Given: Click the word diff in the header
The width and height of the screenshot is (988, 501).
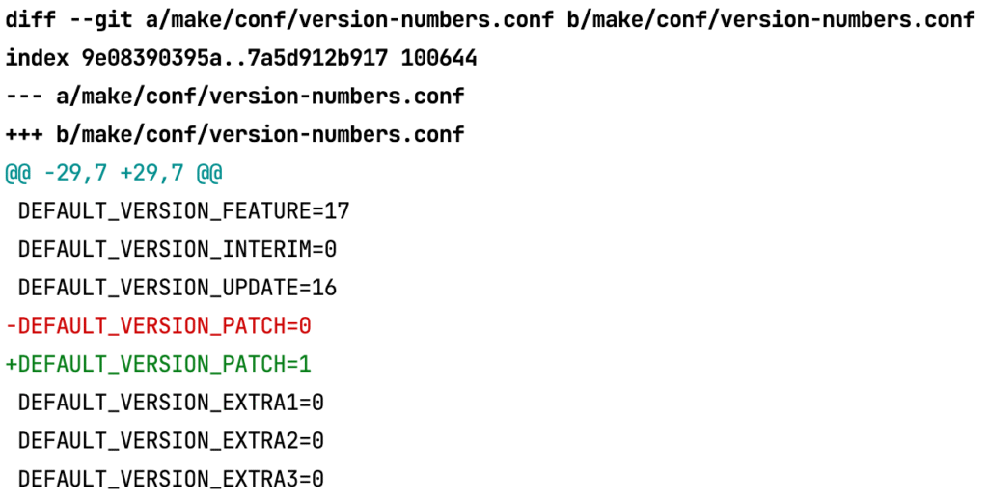Looking at the screenshot, I should [x=31, y=20].
